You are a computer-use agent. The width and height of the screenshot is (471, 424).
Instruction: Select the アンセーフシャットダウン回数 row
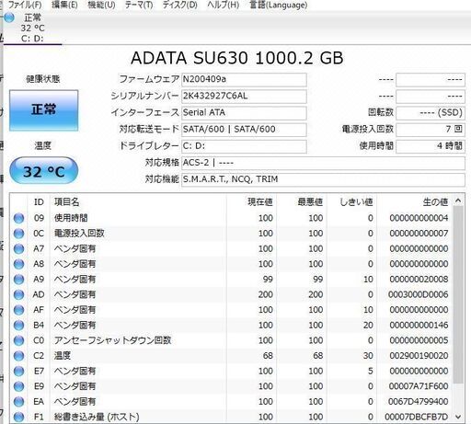pos(232,340)
